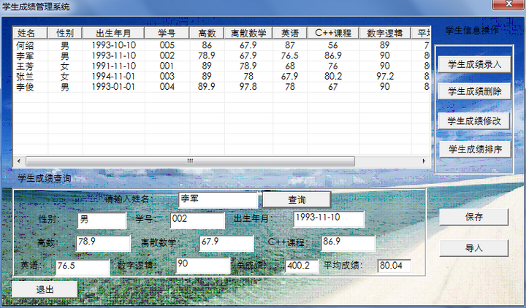Exit the program via 退出 button
The height and width of the screenshot is (308, 526).
point(45,290)
